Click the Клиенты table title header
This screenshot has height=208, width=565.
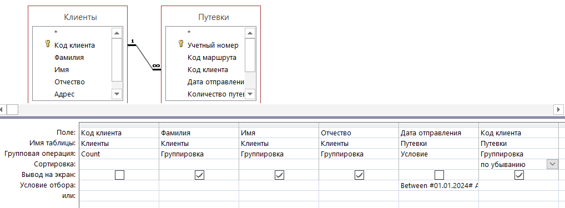(x=80, y=17)
